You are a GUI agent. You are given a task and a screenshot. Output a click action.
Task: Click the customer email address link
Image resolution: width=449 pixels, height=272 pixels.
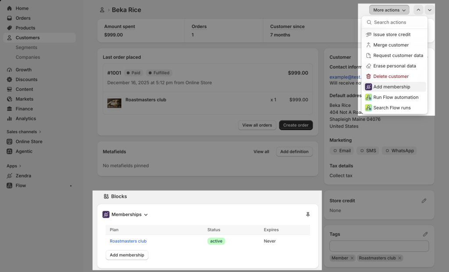(346, 77)
